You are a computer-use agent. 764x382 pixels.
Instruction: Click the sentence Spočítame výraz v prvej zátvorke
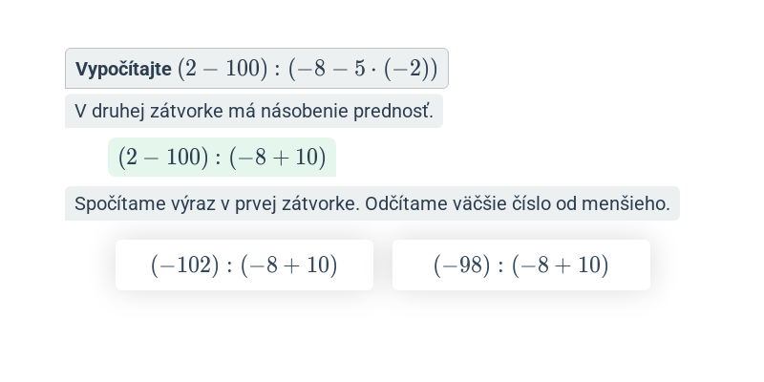[x=218, y=203]
